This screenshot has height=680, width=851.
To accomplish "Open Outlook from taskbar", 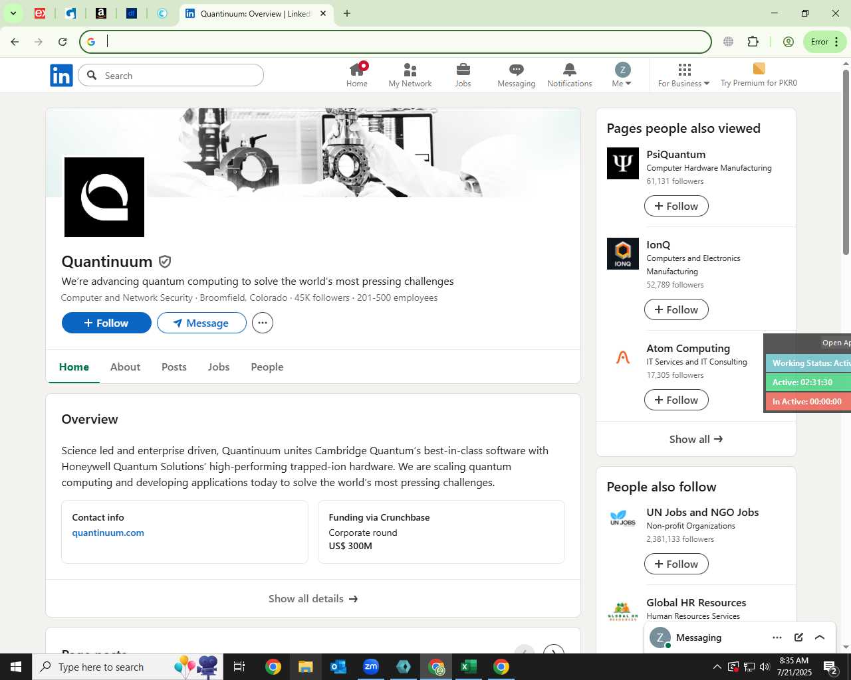I will (x=338, y=667).
